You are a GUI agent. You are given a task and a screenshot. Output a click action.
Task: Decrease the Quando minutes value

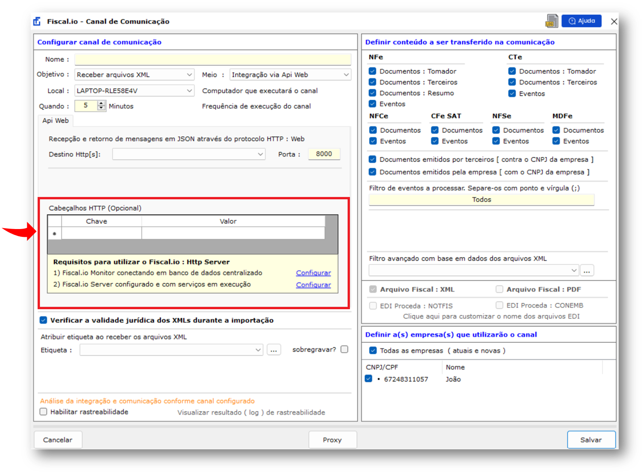point(101,108)
